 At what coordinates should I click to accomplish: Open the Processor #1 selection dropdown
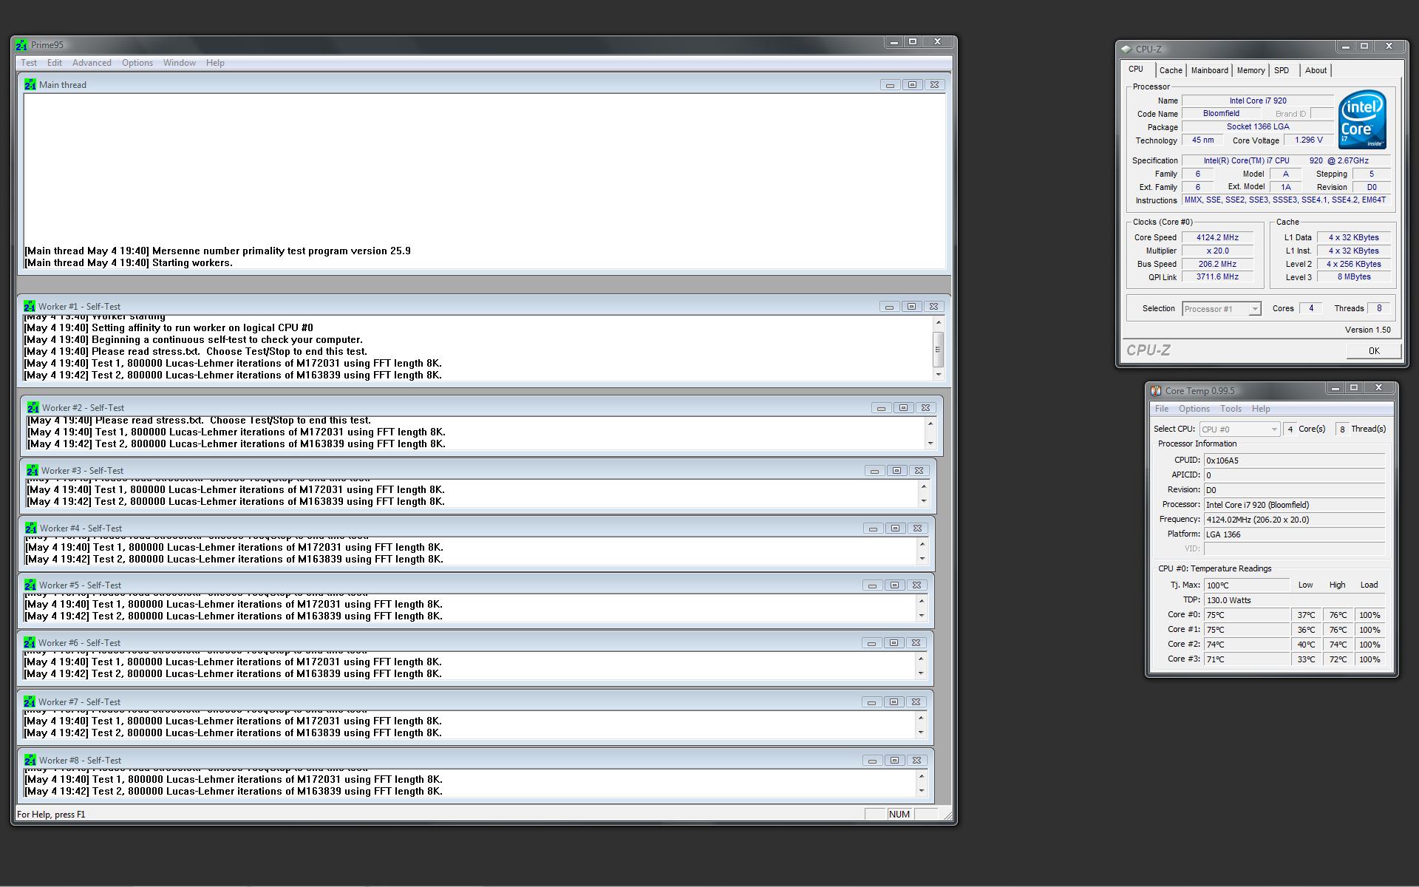[x=1254, y=309]
